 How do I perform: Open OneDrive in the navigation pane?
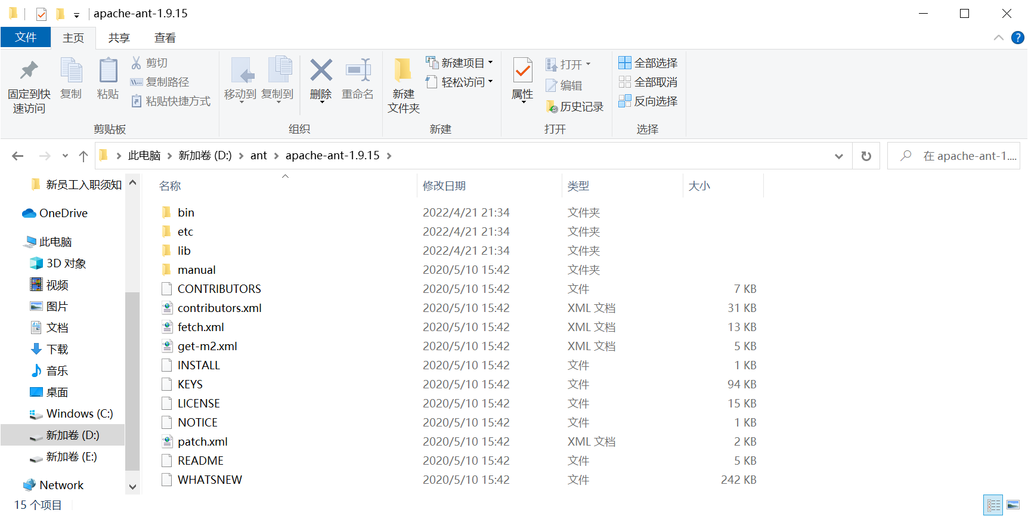click(x=54, y=213)
